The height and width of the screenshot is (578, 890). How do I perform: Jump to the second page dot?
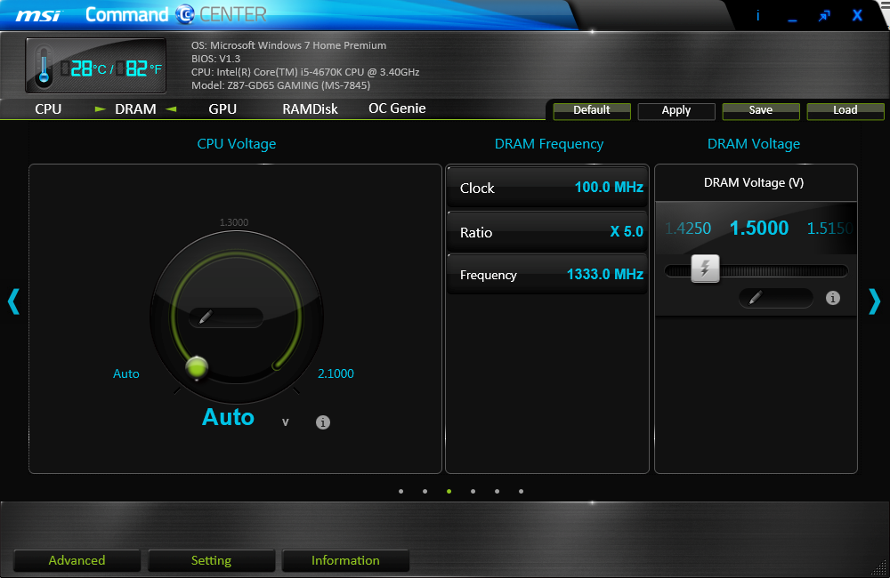click(x=425, y=491)
